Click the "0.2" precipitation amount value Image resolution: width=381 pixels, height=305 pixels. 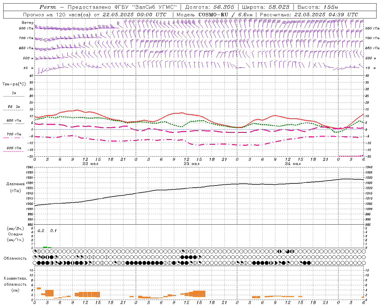tap(41, 231)
